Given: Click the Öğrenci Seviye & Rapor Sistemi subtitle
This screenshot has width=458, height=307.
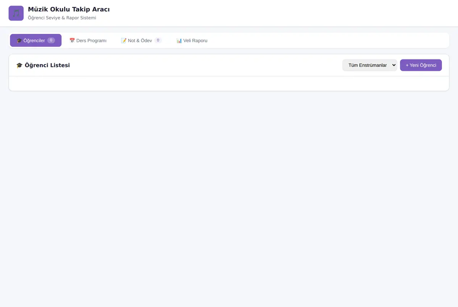Looking at the screenshot, I should (62, 18).
